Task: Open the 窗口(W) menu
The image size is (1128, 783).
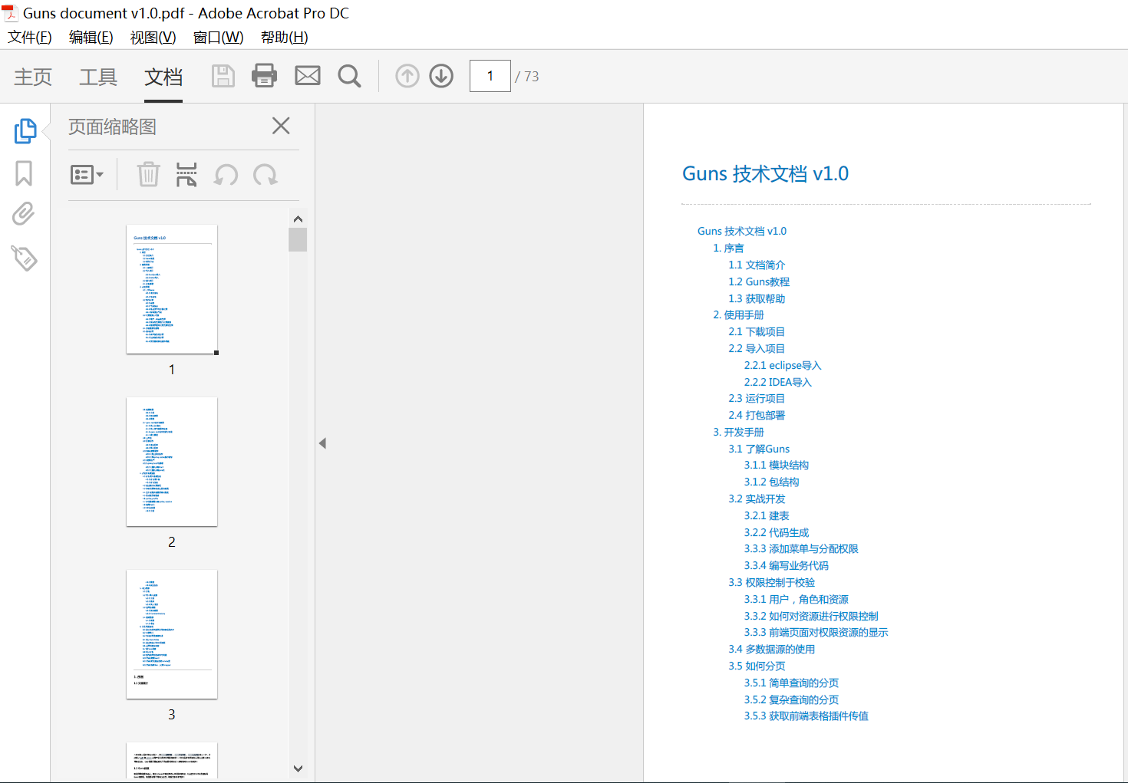Action: 218,37
